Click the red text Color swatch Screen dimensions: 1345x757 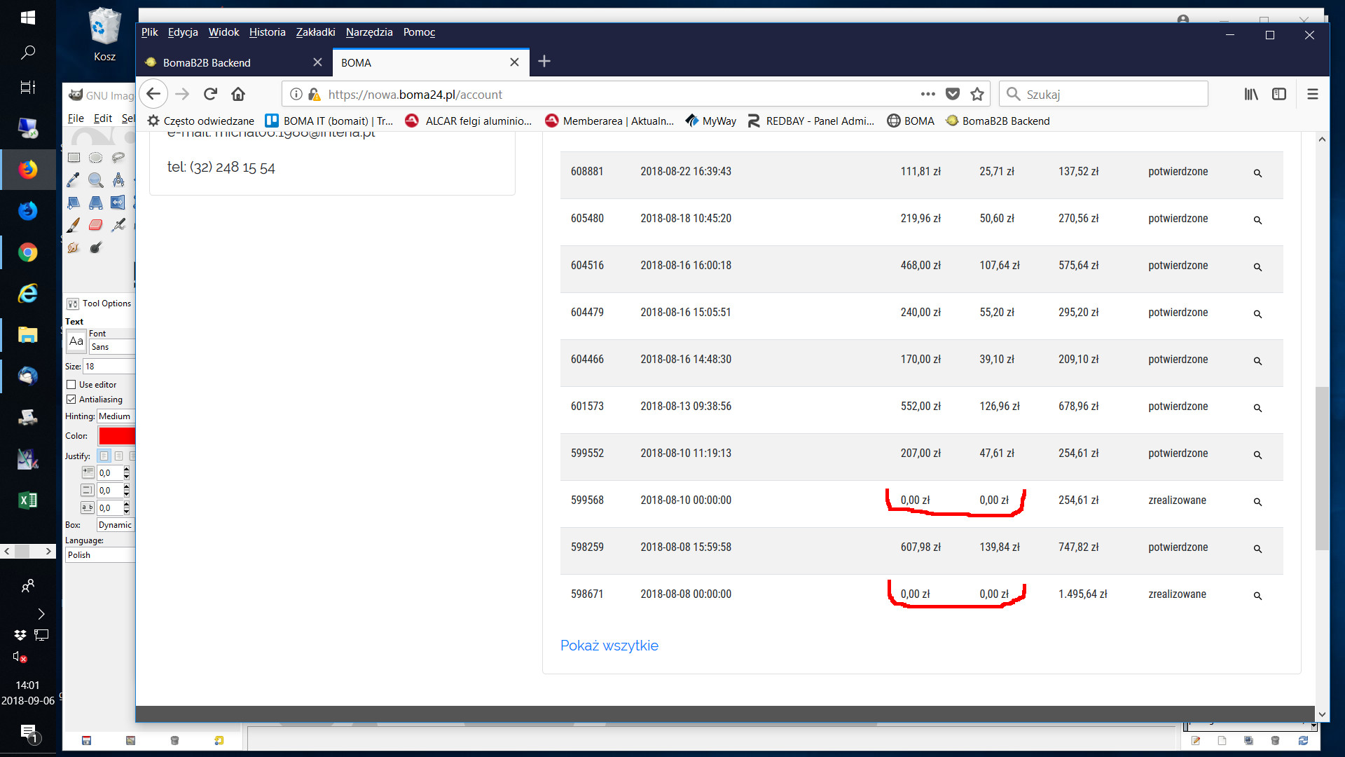(117, 436)
